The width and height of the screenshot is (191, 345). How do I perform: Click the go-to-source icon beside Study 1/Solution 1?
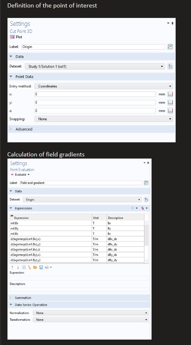click(170, 66)
